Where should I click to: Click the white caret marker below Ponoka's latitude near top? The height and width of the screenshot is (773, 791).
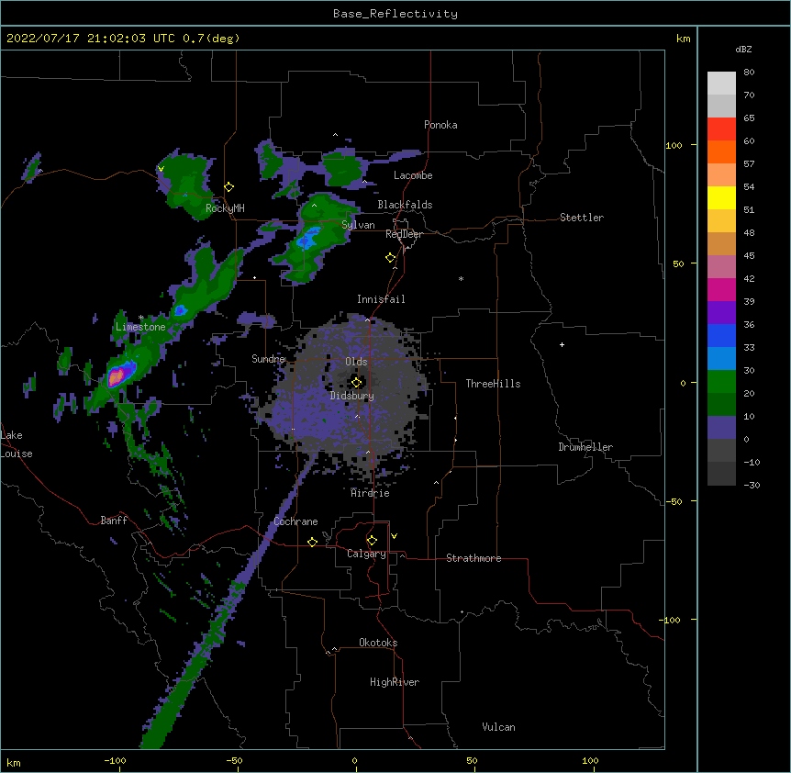336,135
